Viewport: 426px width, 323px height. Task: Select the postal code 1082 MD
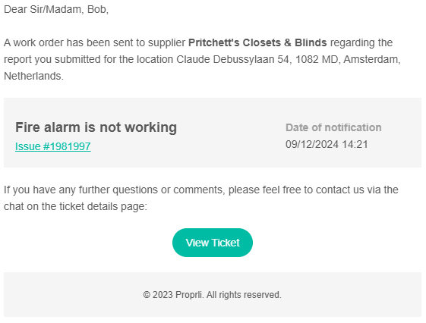click(317, 59)
